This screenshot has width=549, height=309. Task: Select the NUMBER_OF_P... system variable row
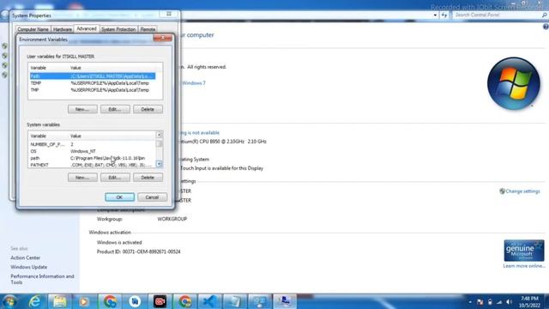pyautogui.click(x=93, y=144)
